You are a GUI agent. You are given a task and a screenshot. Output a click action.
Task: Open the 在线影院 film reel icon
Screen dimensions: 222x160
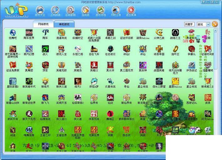click(70, 10)
